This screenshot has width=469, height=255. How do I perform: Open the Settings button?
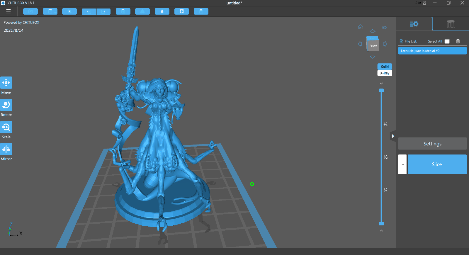[432, 144]
